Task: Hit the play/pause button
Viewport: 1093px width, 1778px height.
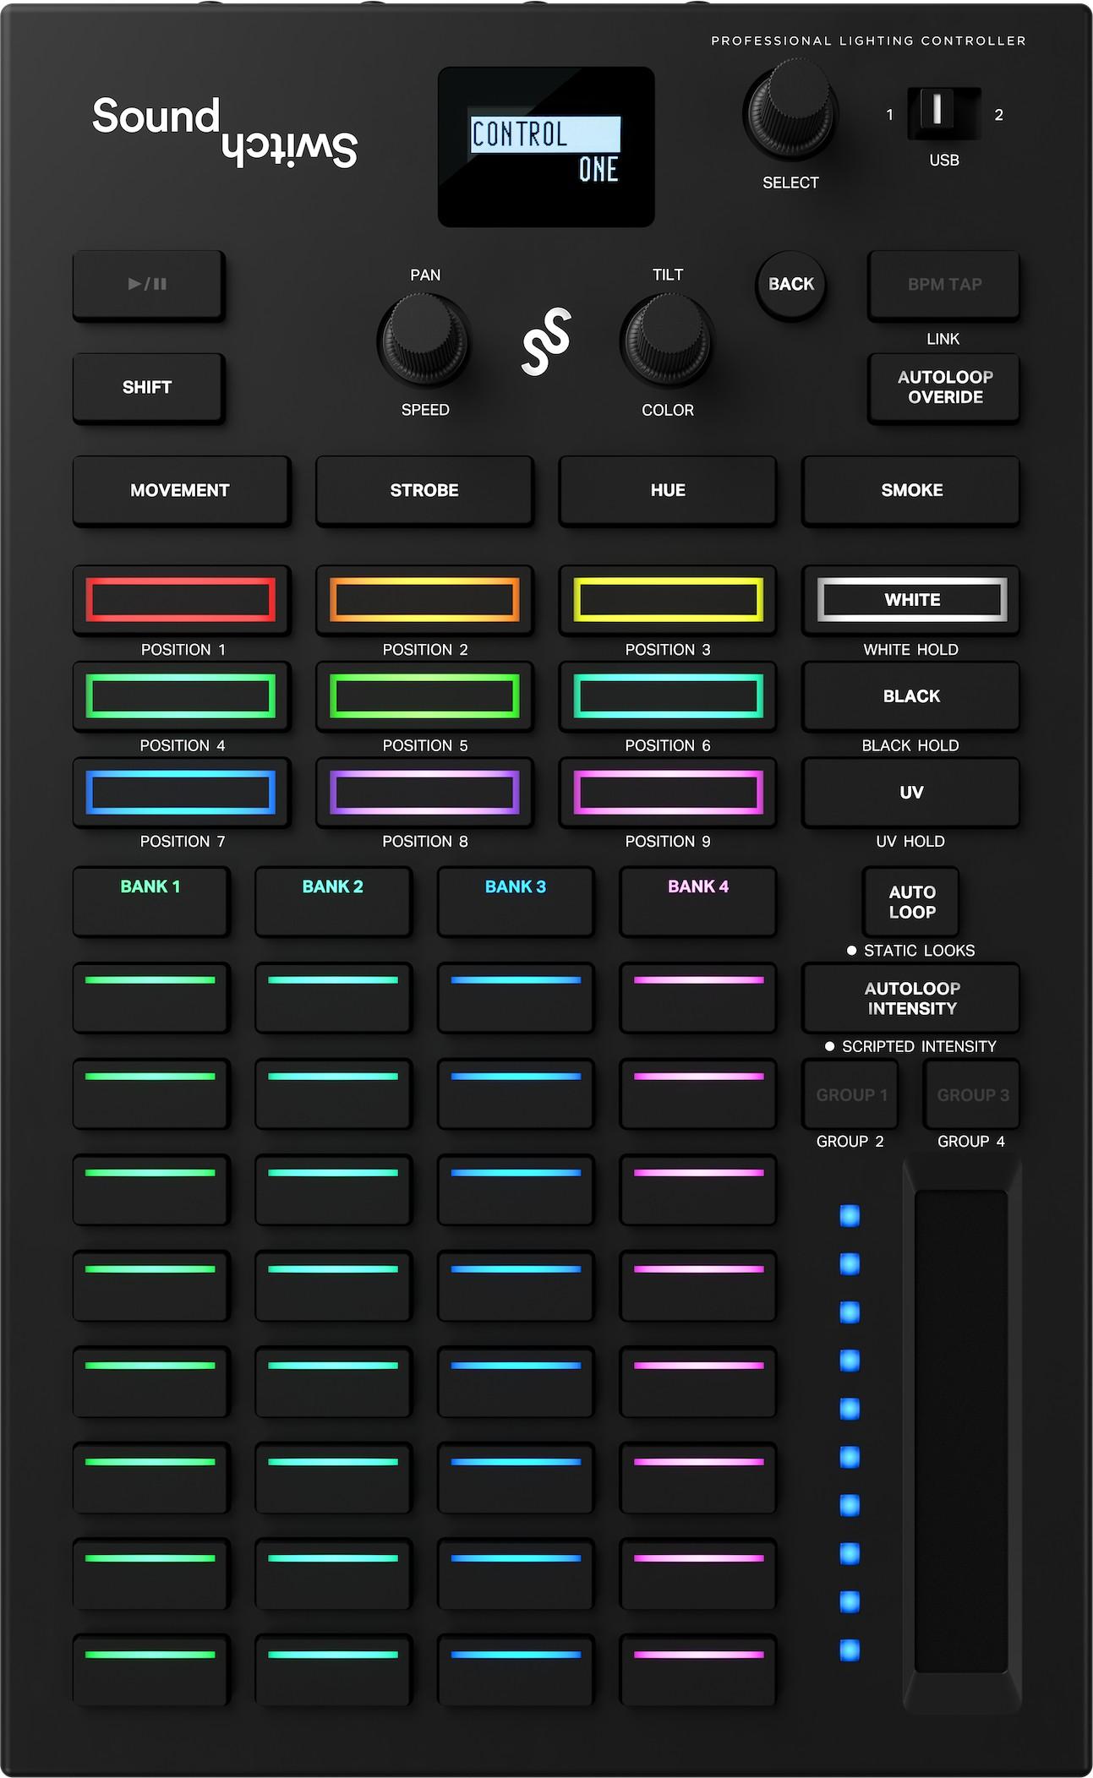Action: [x=149, y=285]
